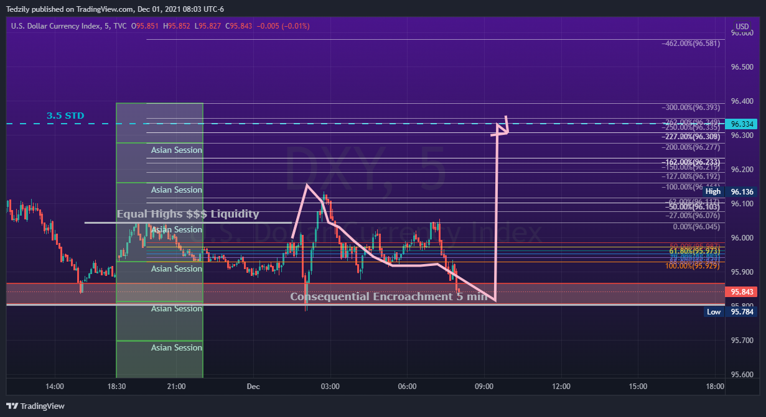Click the 06:00 time axis label
This screenshot has height=417, width=766.
407,387
